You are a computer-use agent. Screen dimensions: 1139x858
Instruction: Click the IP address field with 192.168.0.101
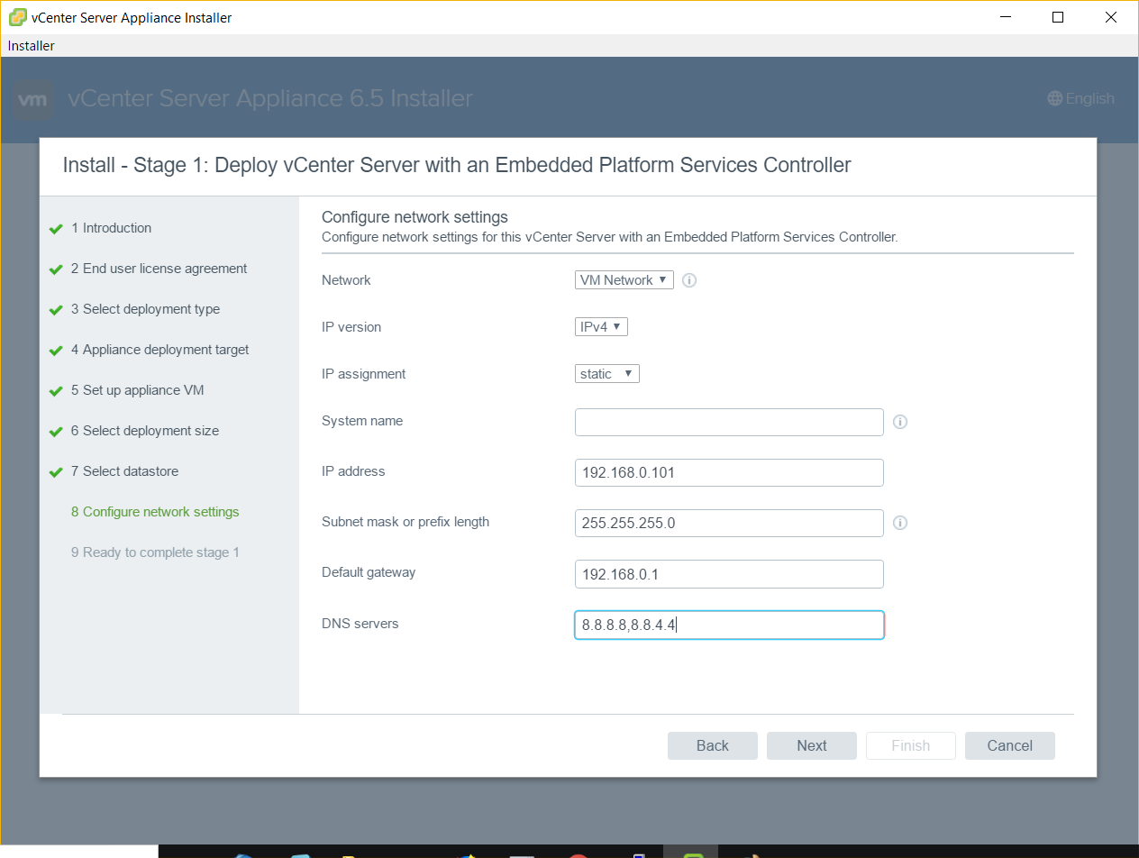tap(729, 472)
